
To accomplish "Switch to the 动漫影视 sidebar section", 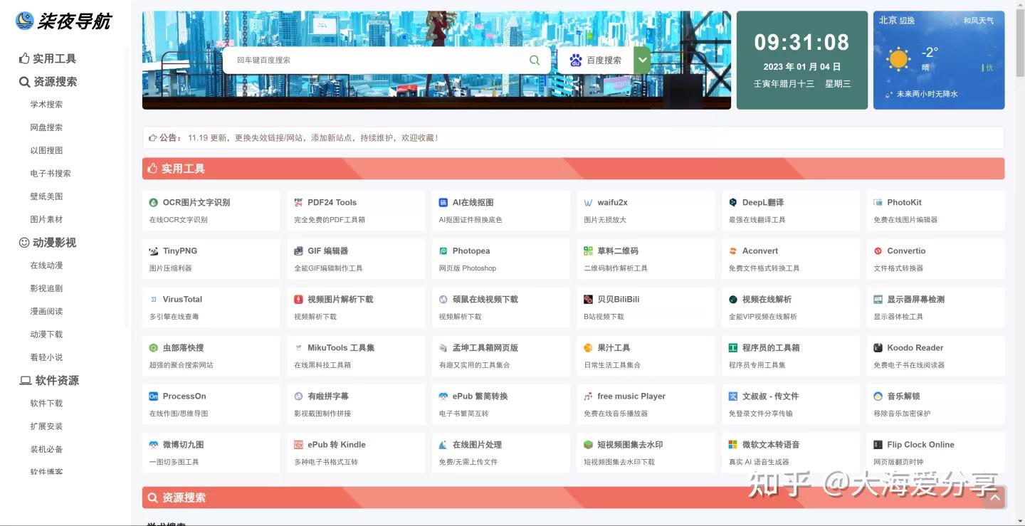I will click(x=46, y=242).
